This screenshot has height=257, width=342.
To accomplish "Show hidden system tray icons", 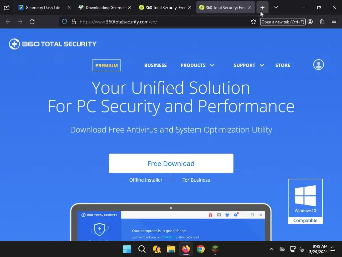I will [272, 249].
